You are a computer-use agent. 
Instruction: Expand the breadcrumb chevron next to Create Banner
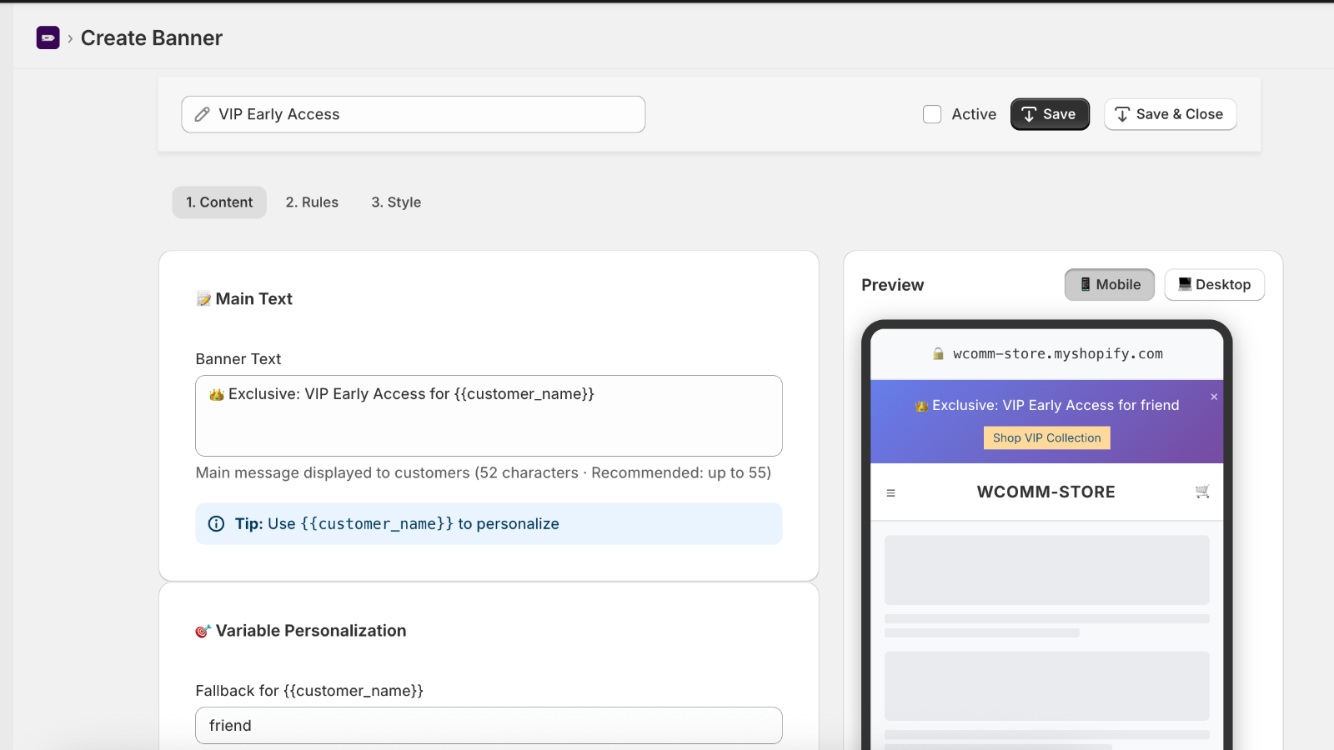click(71, 37)
